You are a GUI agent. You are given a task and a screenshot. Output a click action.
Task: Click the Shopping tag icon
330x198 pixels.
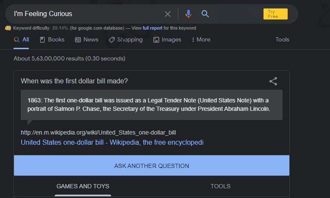point(112,40)
